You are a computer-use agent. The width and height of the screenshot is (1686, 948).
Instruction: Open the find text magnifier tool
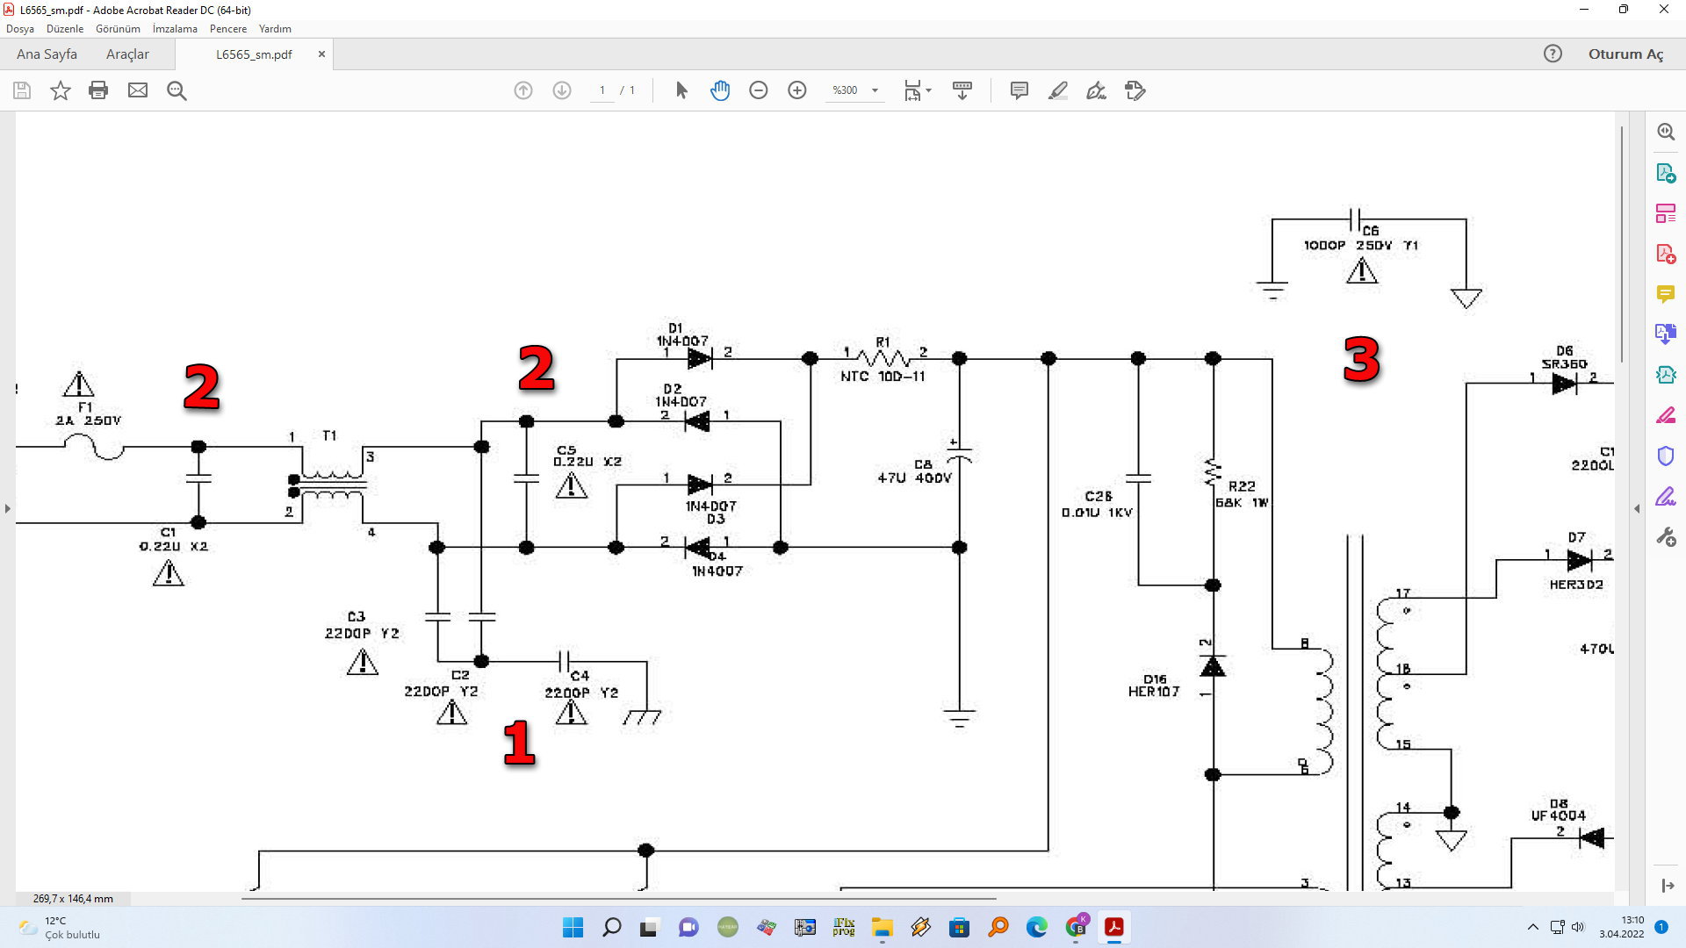(x=177, y=90)
